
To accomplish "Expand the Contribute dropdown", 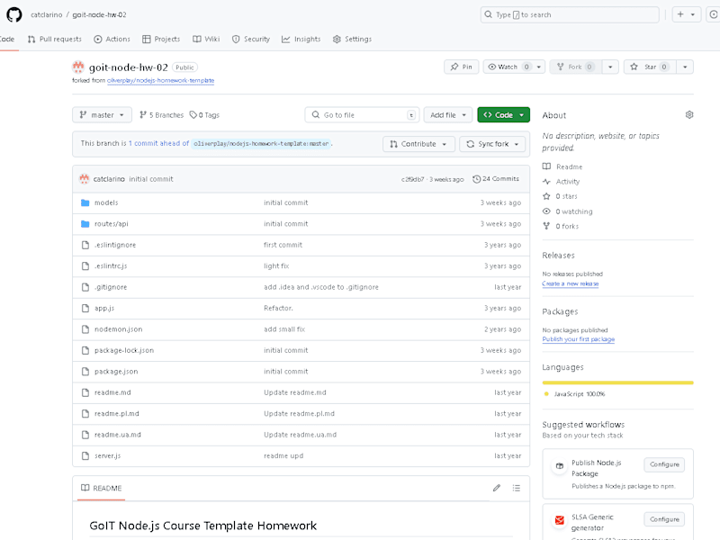I will coord(418,144).
